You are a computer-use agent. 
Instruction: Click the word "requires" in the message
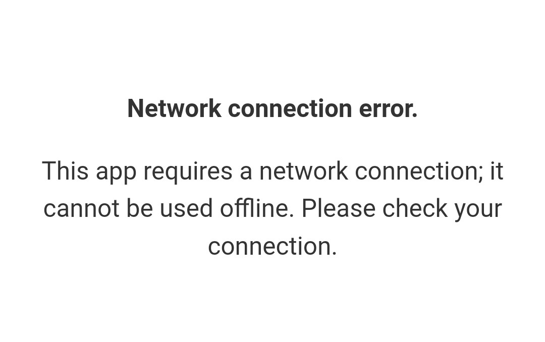pyautogui.click(x=188, y=172)
